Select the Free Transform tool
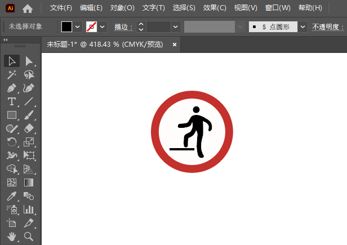This screenshot has height=245, width=347. [29, 155]
